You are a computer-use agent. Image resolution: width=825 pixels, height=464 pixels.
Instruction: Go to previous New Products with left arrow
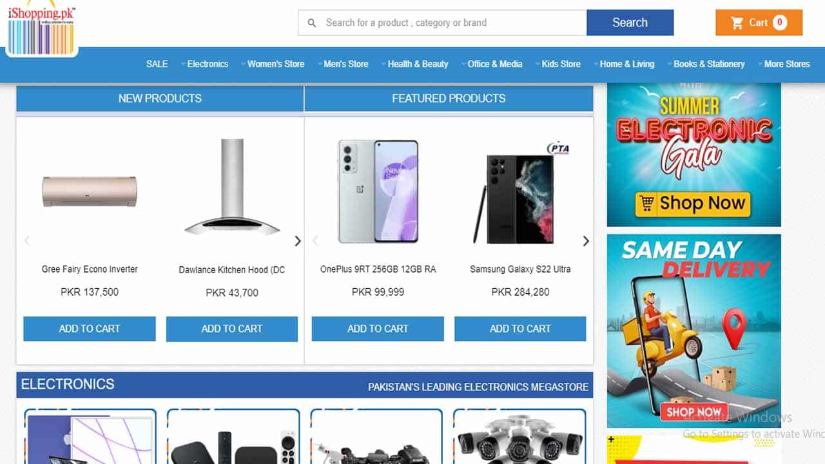pos(27,241)
